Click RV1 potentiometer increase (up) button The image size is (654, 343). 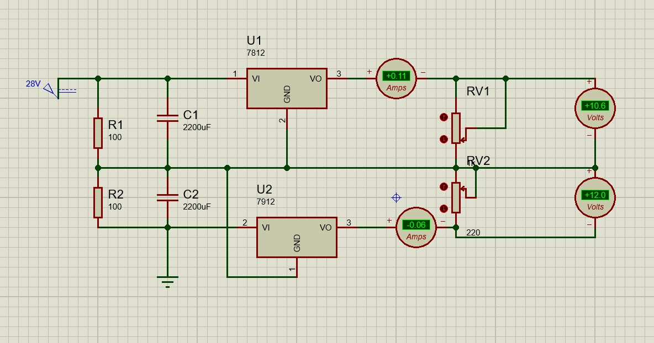[x=443, y=117]
